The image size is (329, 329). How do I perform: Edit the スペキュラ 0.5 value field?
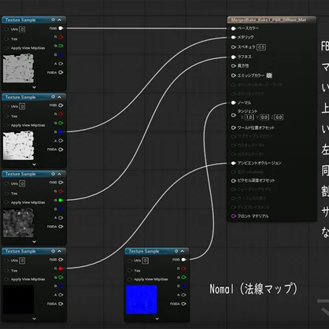coord(261,47)
